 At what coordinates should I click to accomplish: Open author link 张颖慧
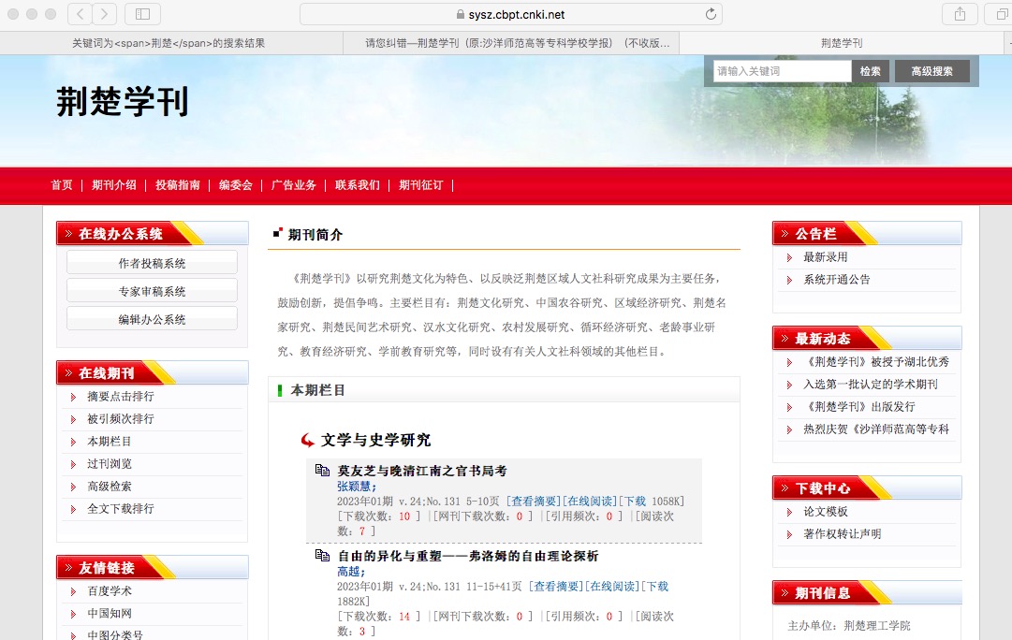coord(355,487)
